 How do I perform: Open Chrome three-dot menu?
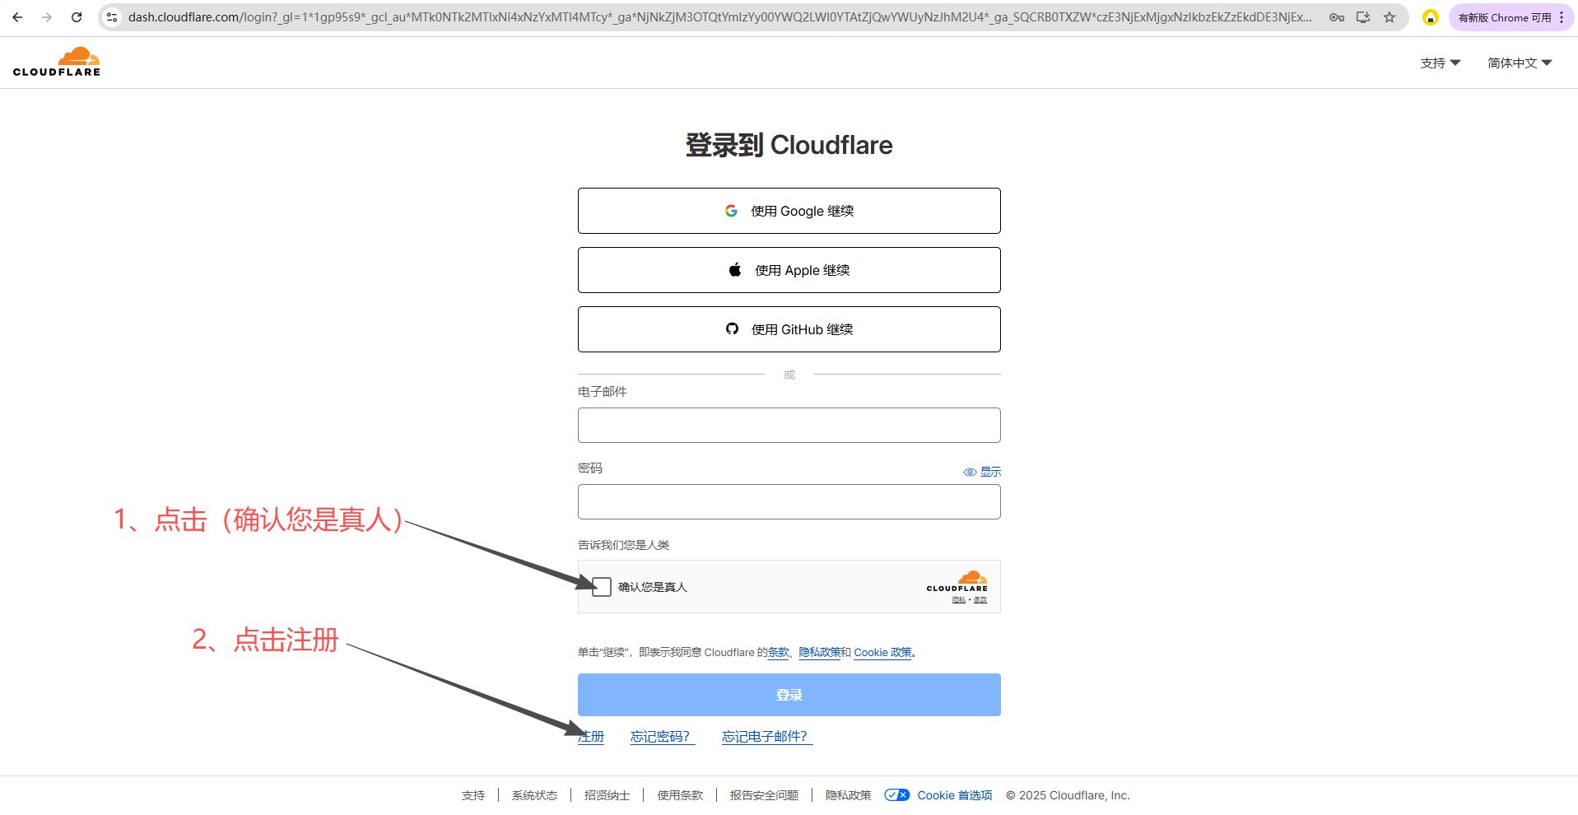(x=1562, y=17)
